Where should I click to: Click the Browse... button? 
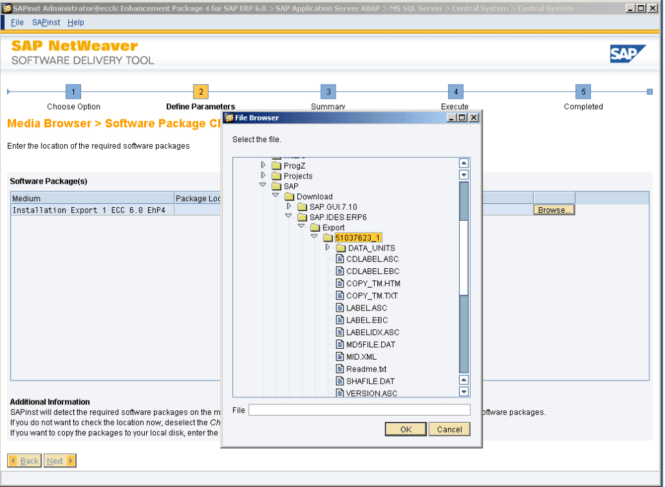click(x=555, y=210)
